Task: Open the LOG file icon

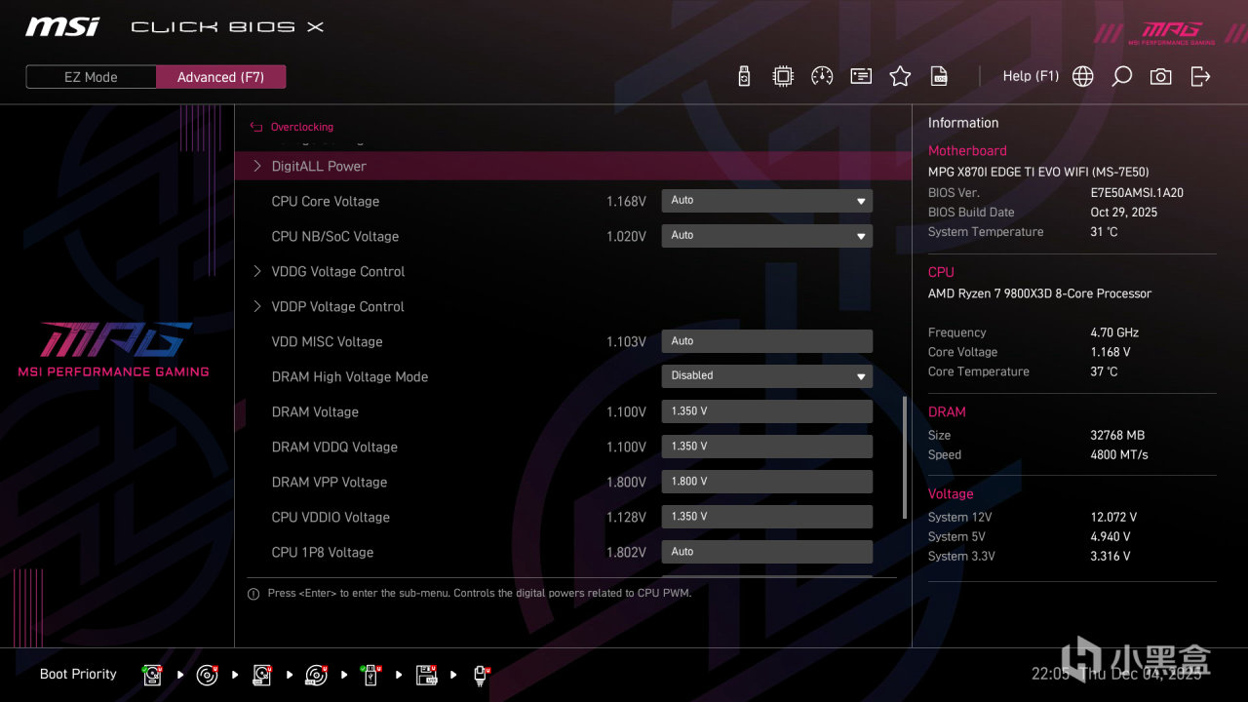Action: tap(939, 76)
